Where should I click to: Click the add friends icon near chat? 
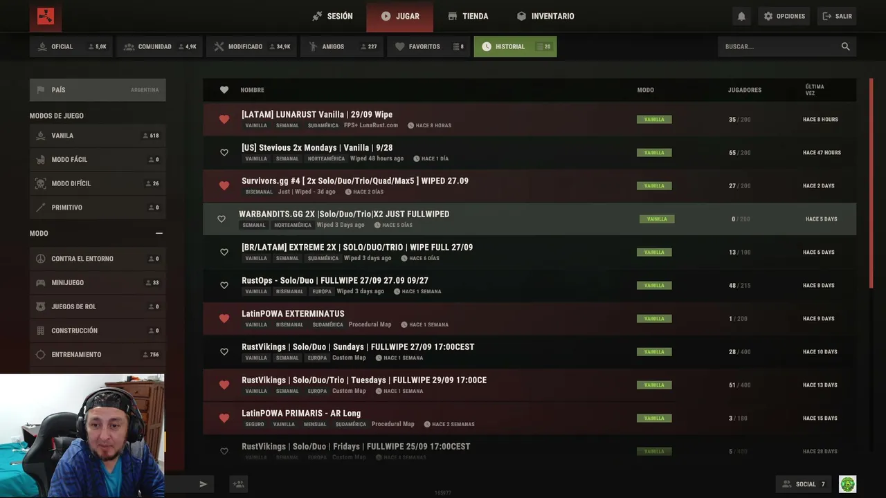239,484
